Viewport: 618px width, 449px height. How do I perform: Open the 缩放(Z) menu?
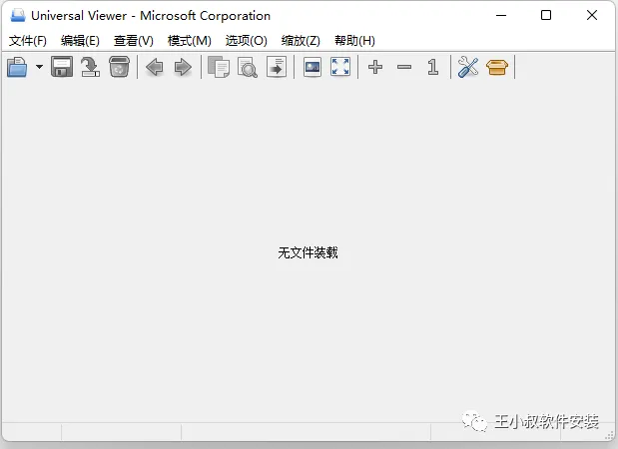[x=301, y=41]
